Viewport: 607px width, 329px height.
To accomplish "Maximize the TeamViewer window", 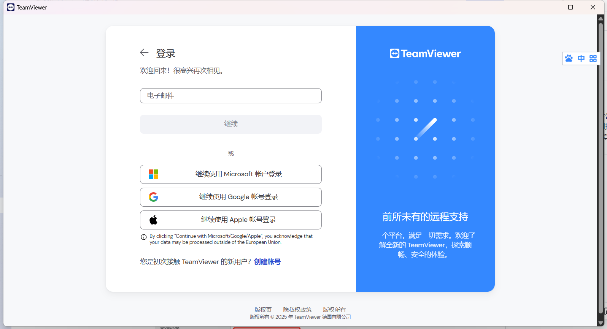I will 570,7.
